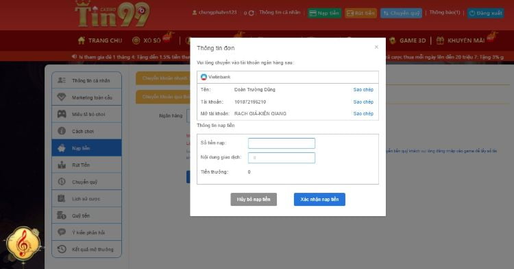Click the blue Chuyển quỹ header button

click(x=401, y=13)
